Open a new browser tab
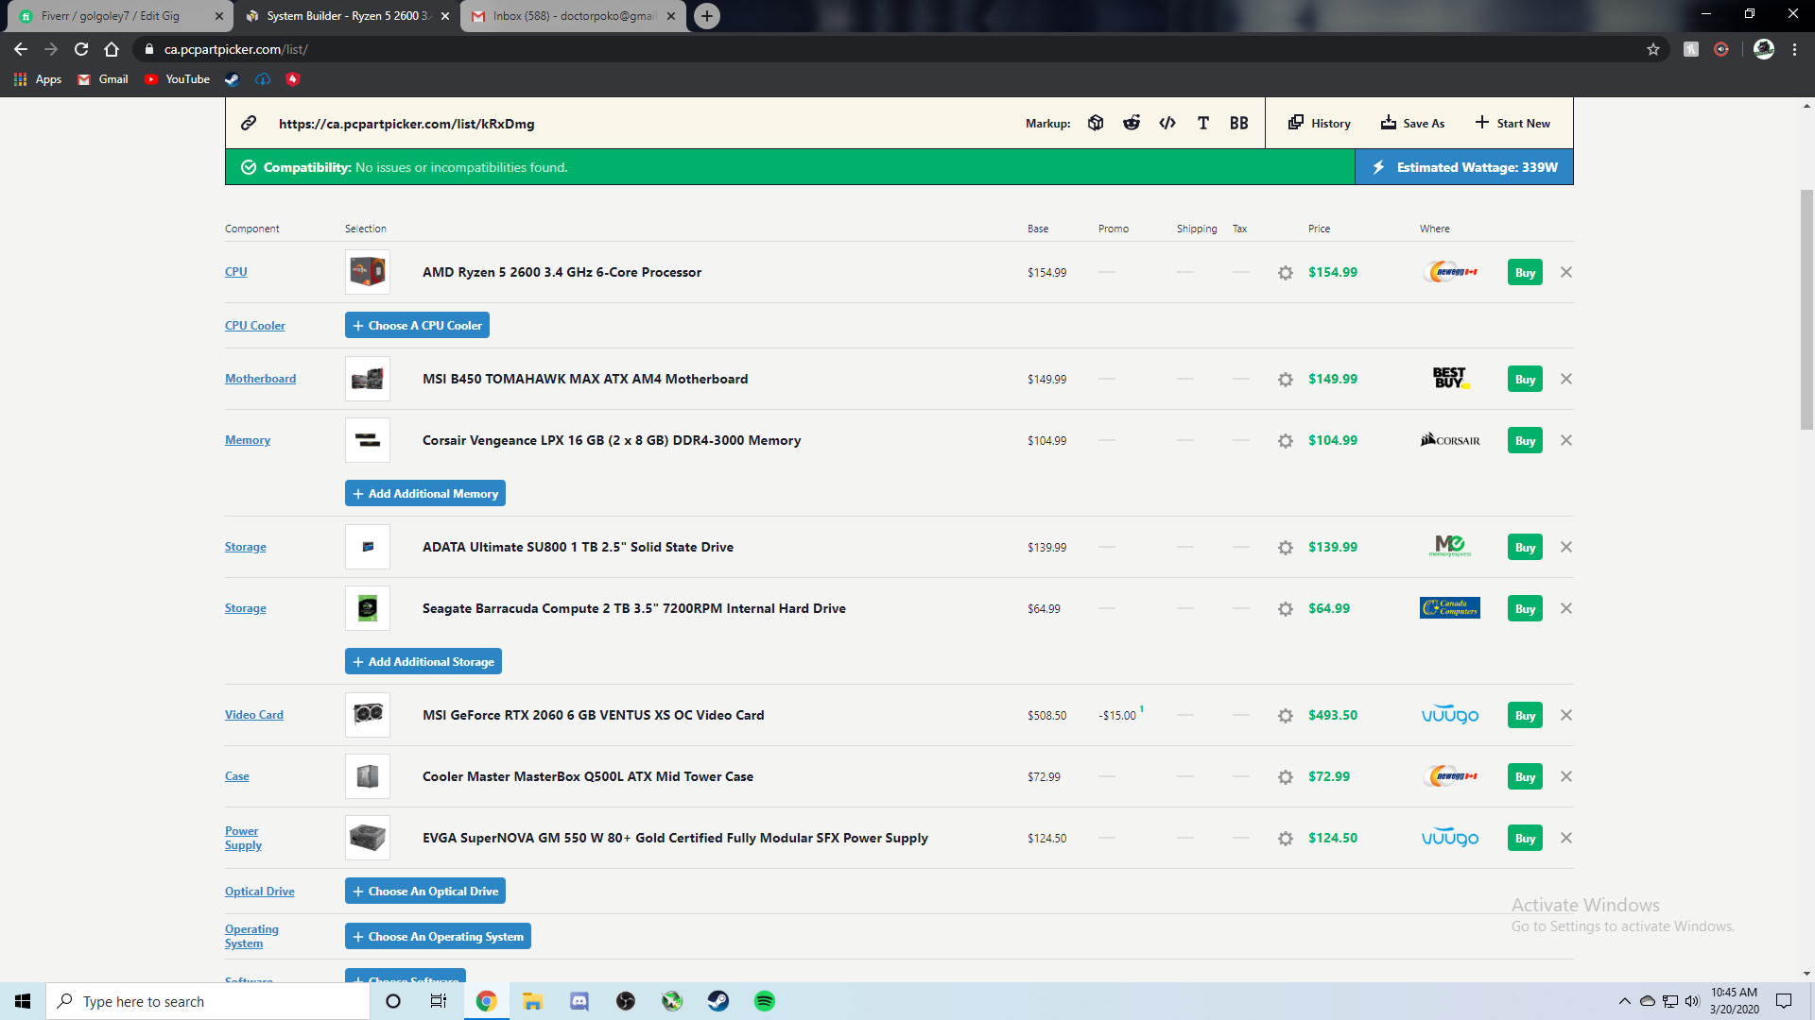This screenshot has height=1020, width=1815. [x=707, y=16]
